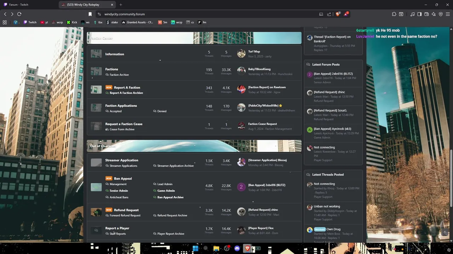453x254 pixels.
Task: Click the Report a Player node icon
Action: 96,230
